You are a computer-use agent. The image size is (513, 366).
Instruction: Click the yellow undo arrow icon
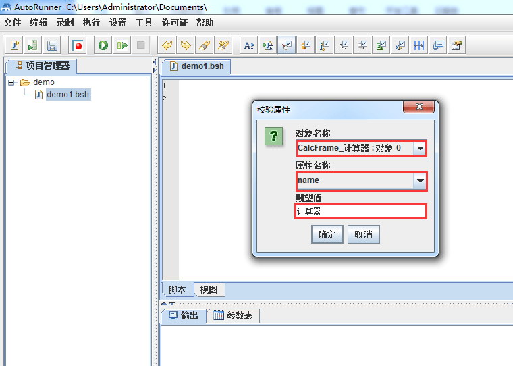[x=167, y=45]
